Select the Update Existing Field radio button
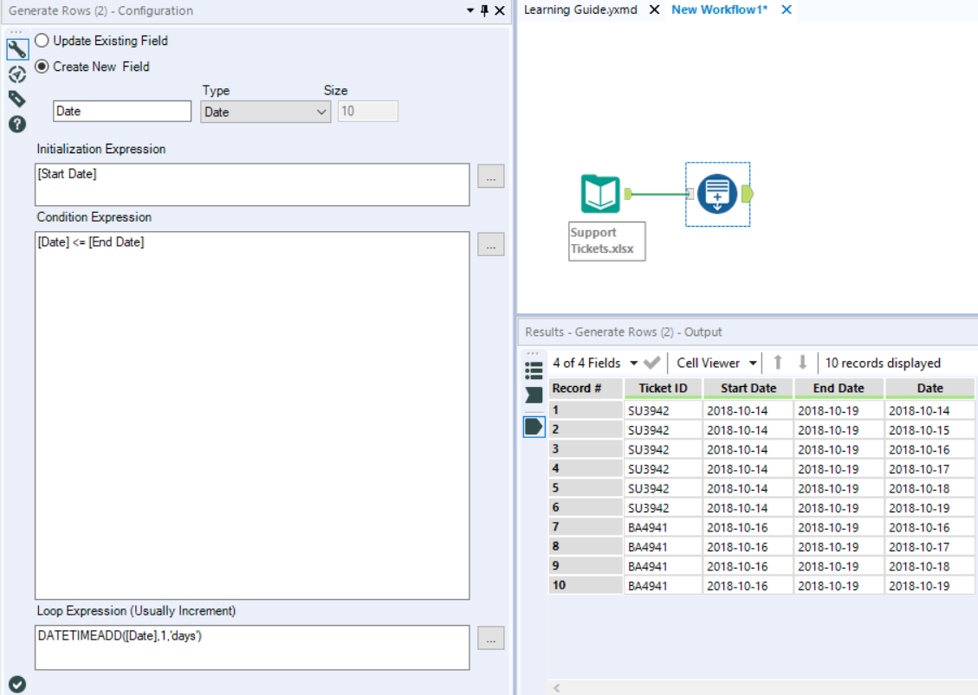This screenshot has width=978, height=695. pyautogui.click(x=42, y=41)
